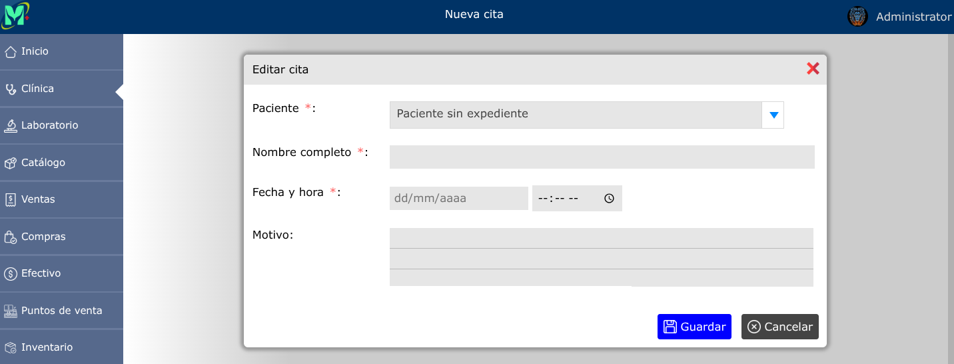Click the Inicio house icon
Screen dimensions: 954x364
point(10,52)
